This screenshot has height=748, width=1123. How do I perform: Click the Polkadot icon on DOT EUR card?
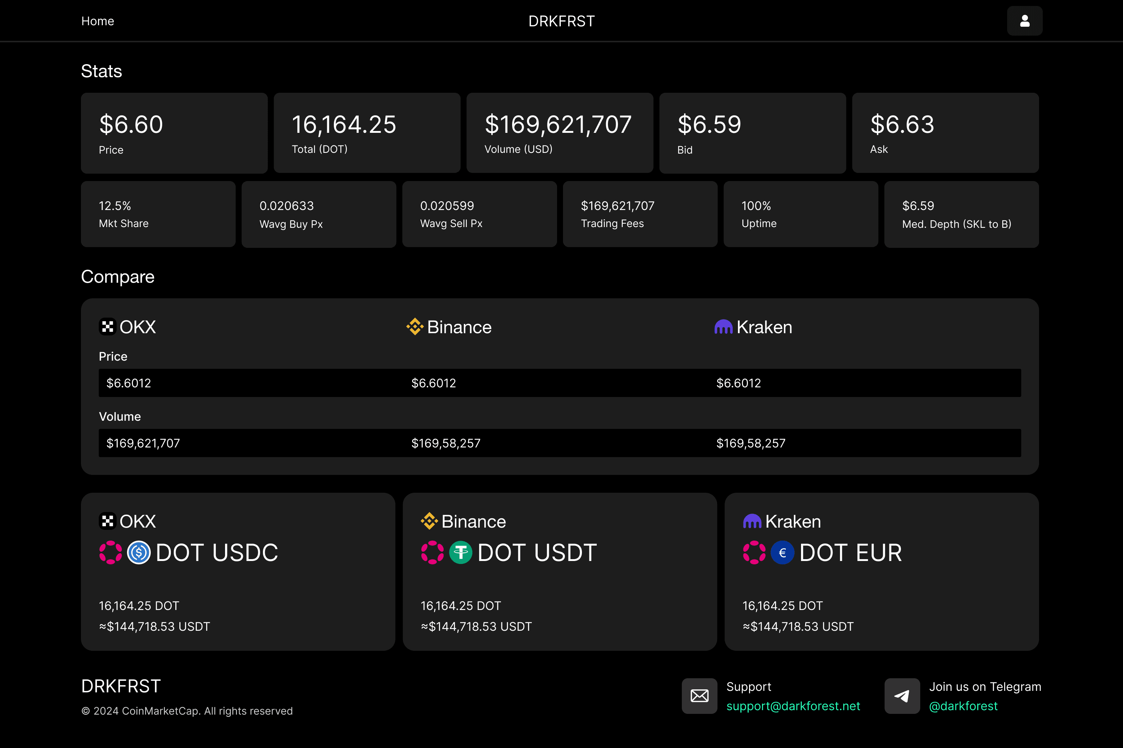(754, 552)
